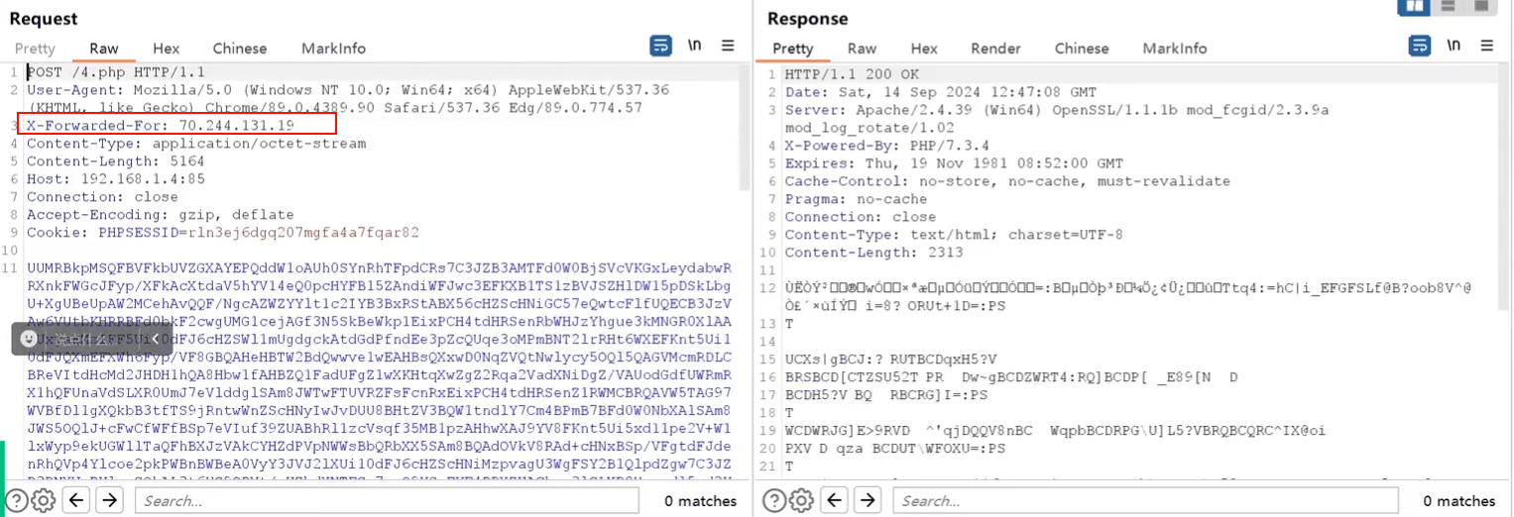Click the Expires: Thu, 19 Nov 1981 header

954,163
